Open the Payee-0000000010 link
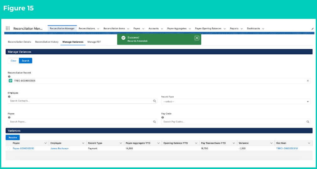The height and width of the screenshot is (169, 317). click(23, 148)
